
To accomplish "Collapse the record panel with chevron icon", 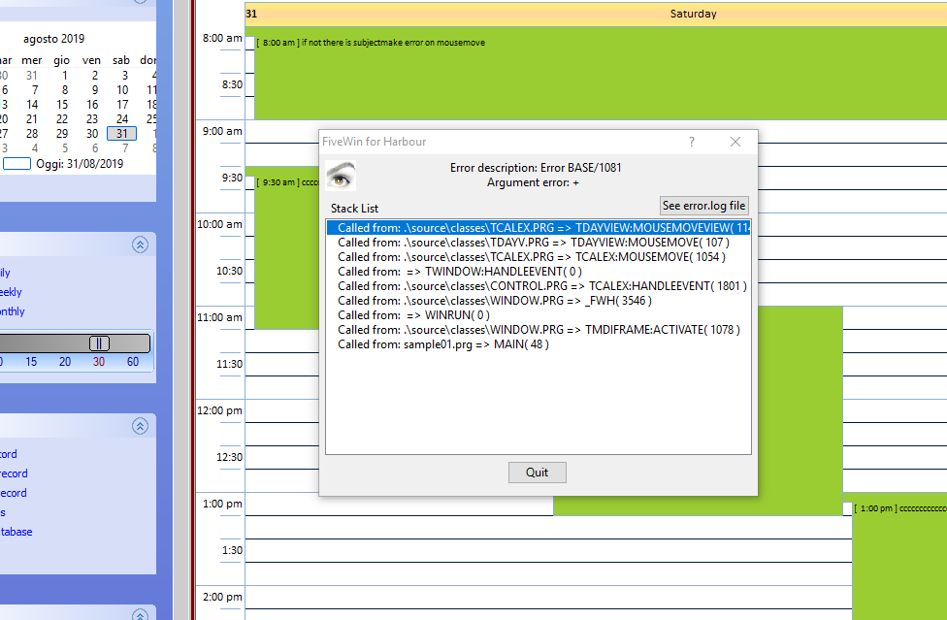I will [x=140, y=426].
